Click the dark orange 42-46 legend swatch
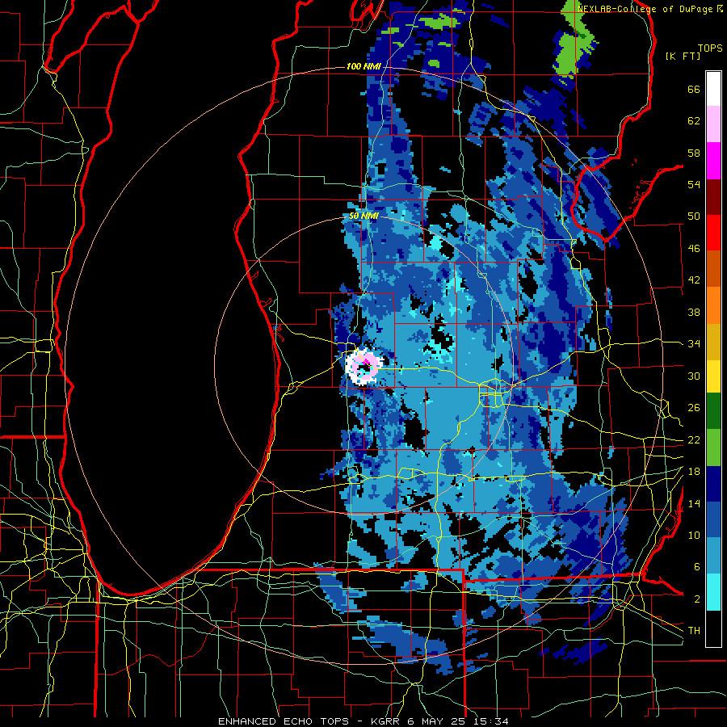This screenshot has width=727, height=727. point(713,269)
